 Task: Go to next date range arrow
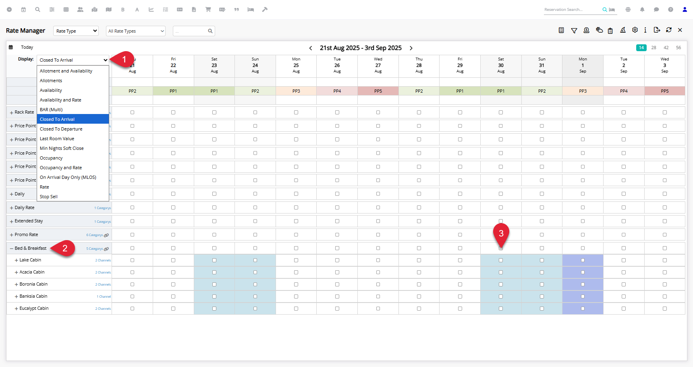(411, 48)
